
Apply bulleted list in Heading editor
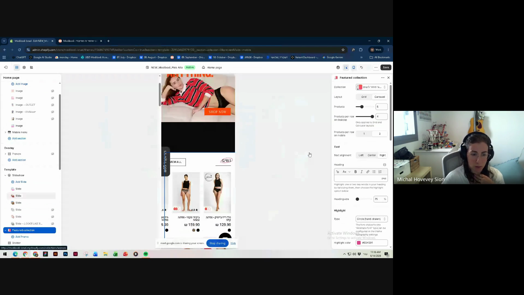click(374, 172)
